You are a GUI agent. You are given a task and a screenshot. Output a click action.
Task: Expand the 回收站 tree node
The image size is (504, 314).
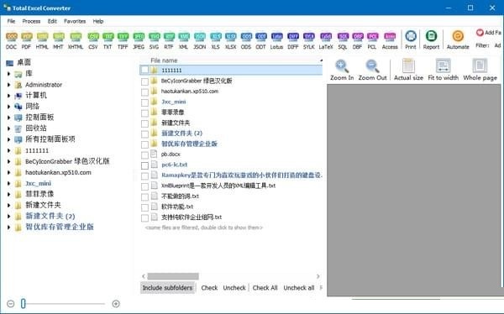(x=8, y=128)
